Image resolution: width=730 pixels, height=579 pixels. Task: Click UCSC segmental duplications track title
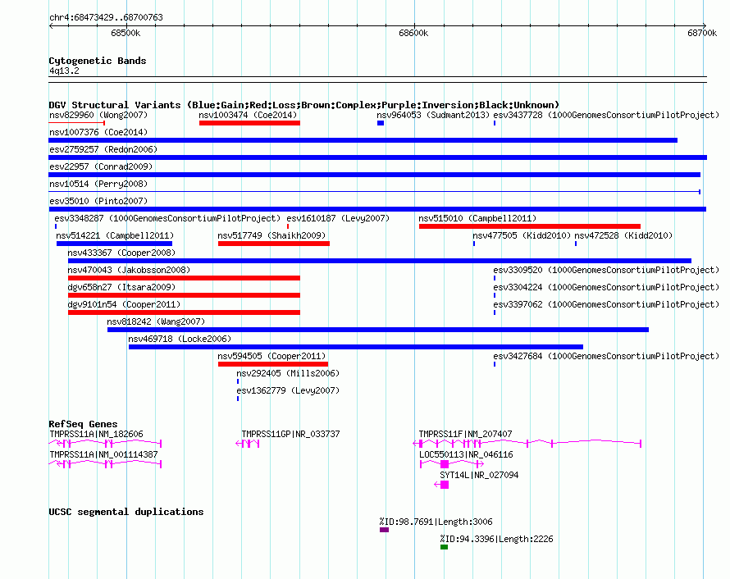coord(126,512)
